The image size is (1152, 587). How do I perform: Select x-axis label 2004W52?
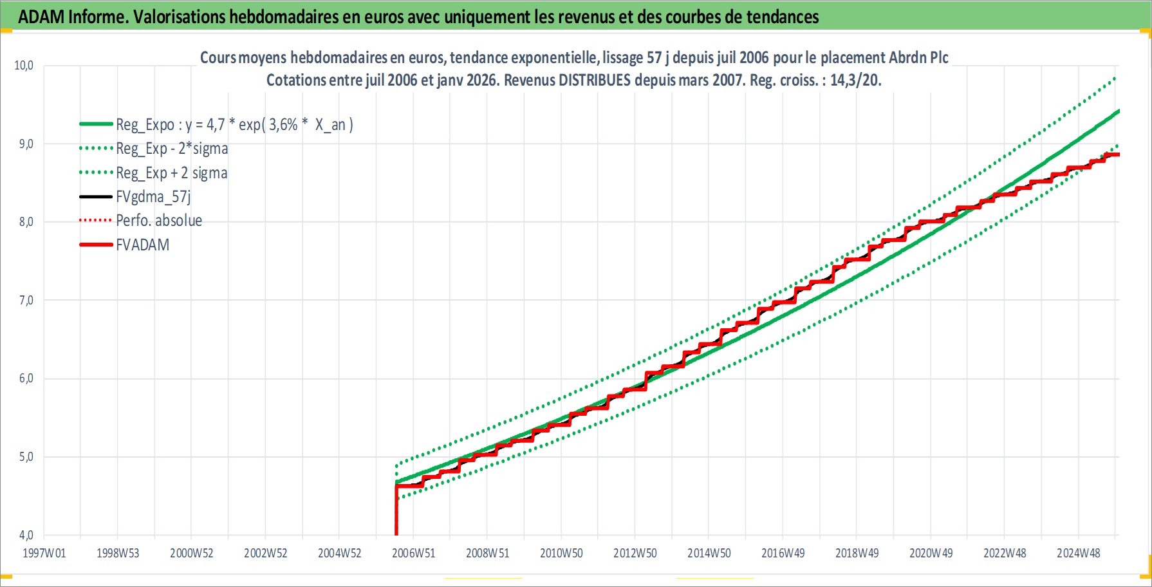[340, 554]
